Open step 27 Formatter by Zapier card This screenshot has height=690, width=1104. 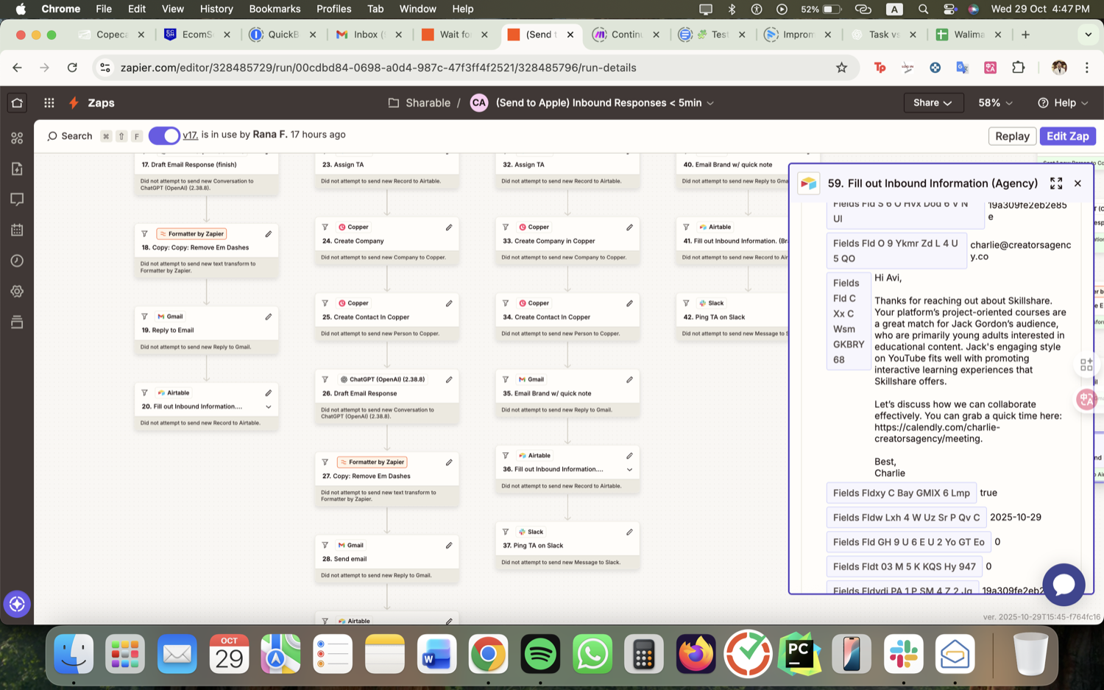tap(387, 479)
